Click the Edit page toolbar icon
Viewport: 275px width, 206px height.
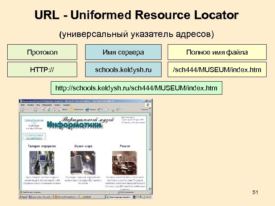(x=118, y=109)
